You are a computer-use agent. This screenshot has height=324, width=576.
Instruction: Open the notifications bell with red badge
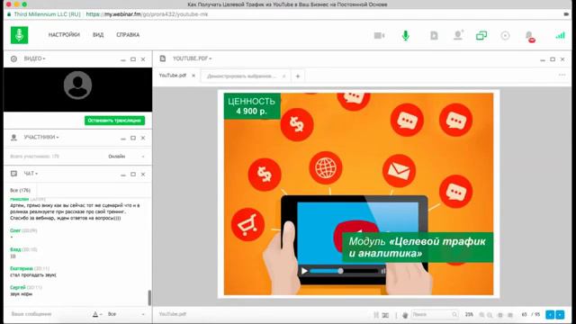point(530,36)
